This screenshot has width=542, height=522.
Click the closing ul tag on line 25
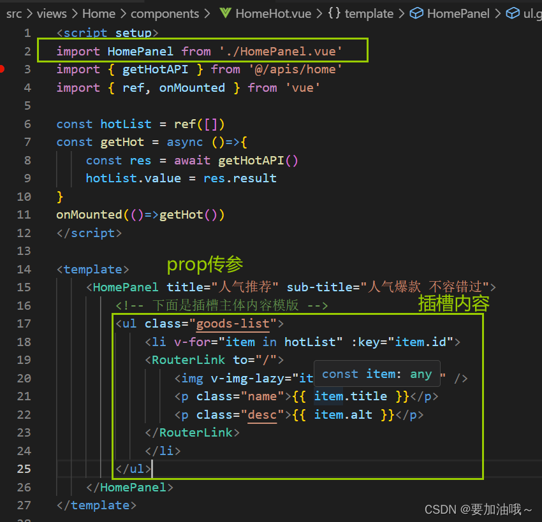click(x=133, y=469)
